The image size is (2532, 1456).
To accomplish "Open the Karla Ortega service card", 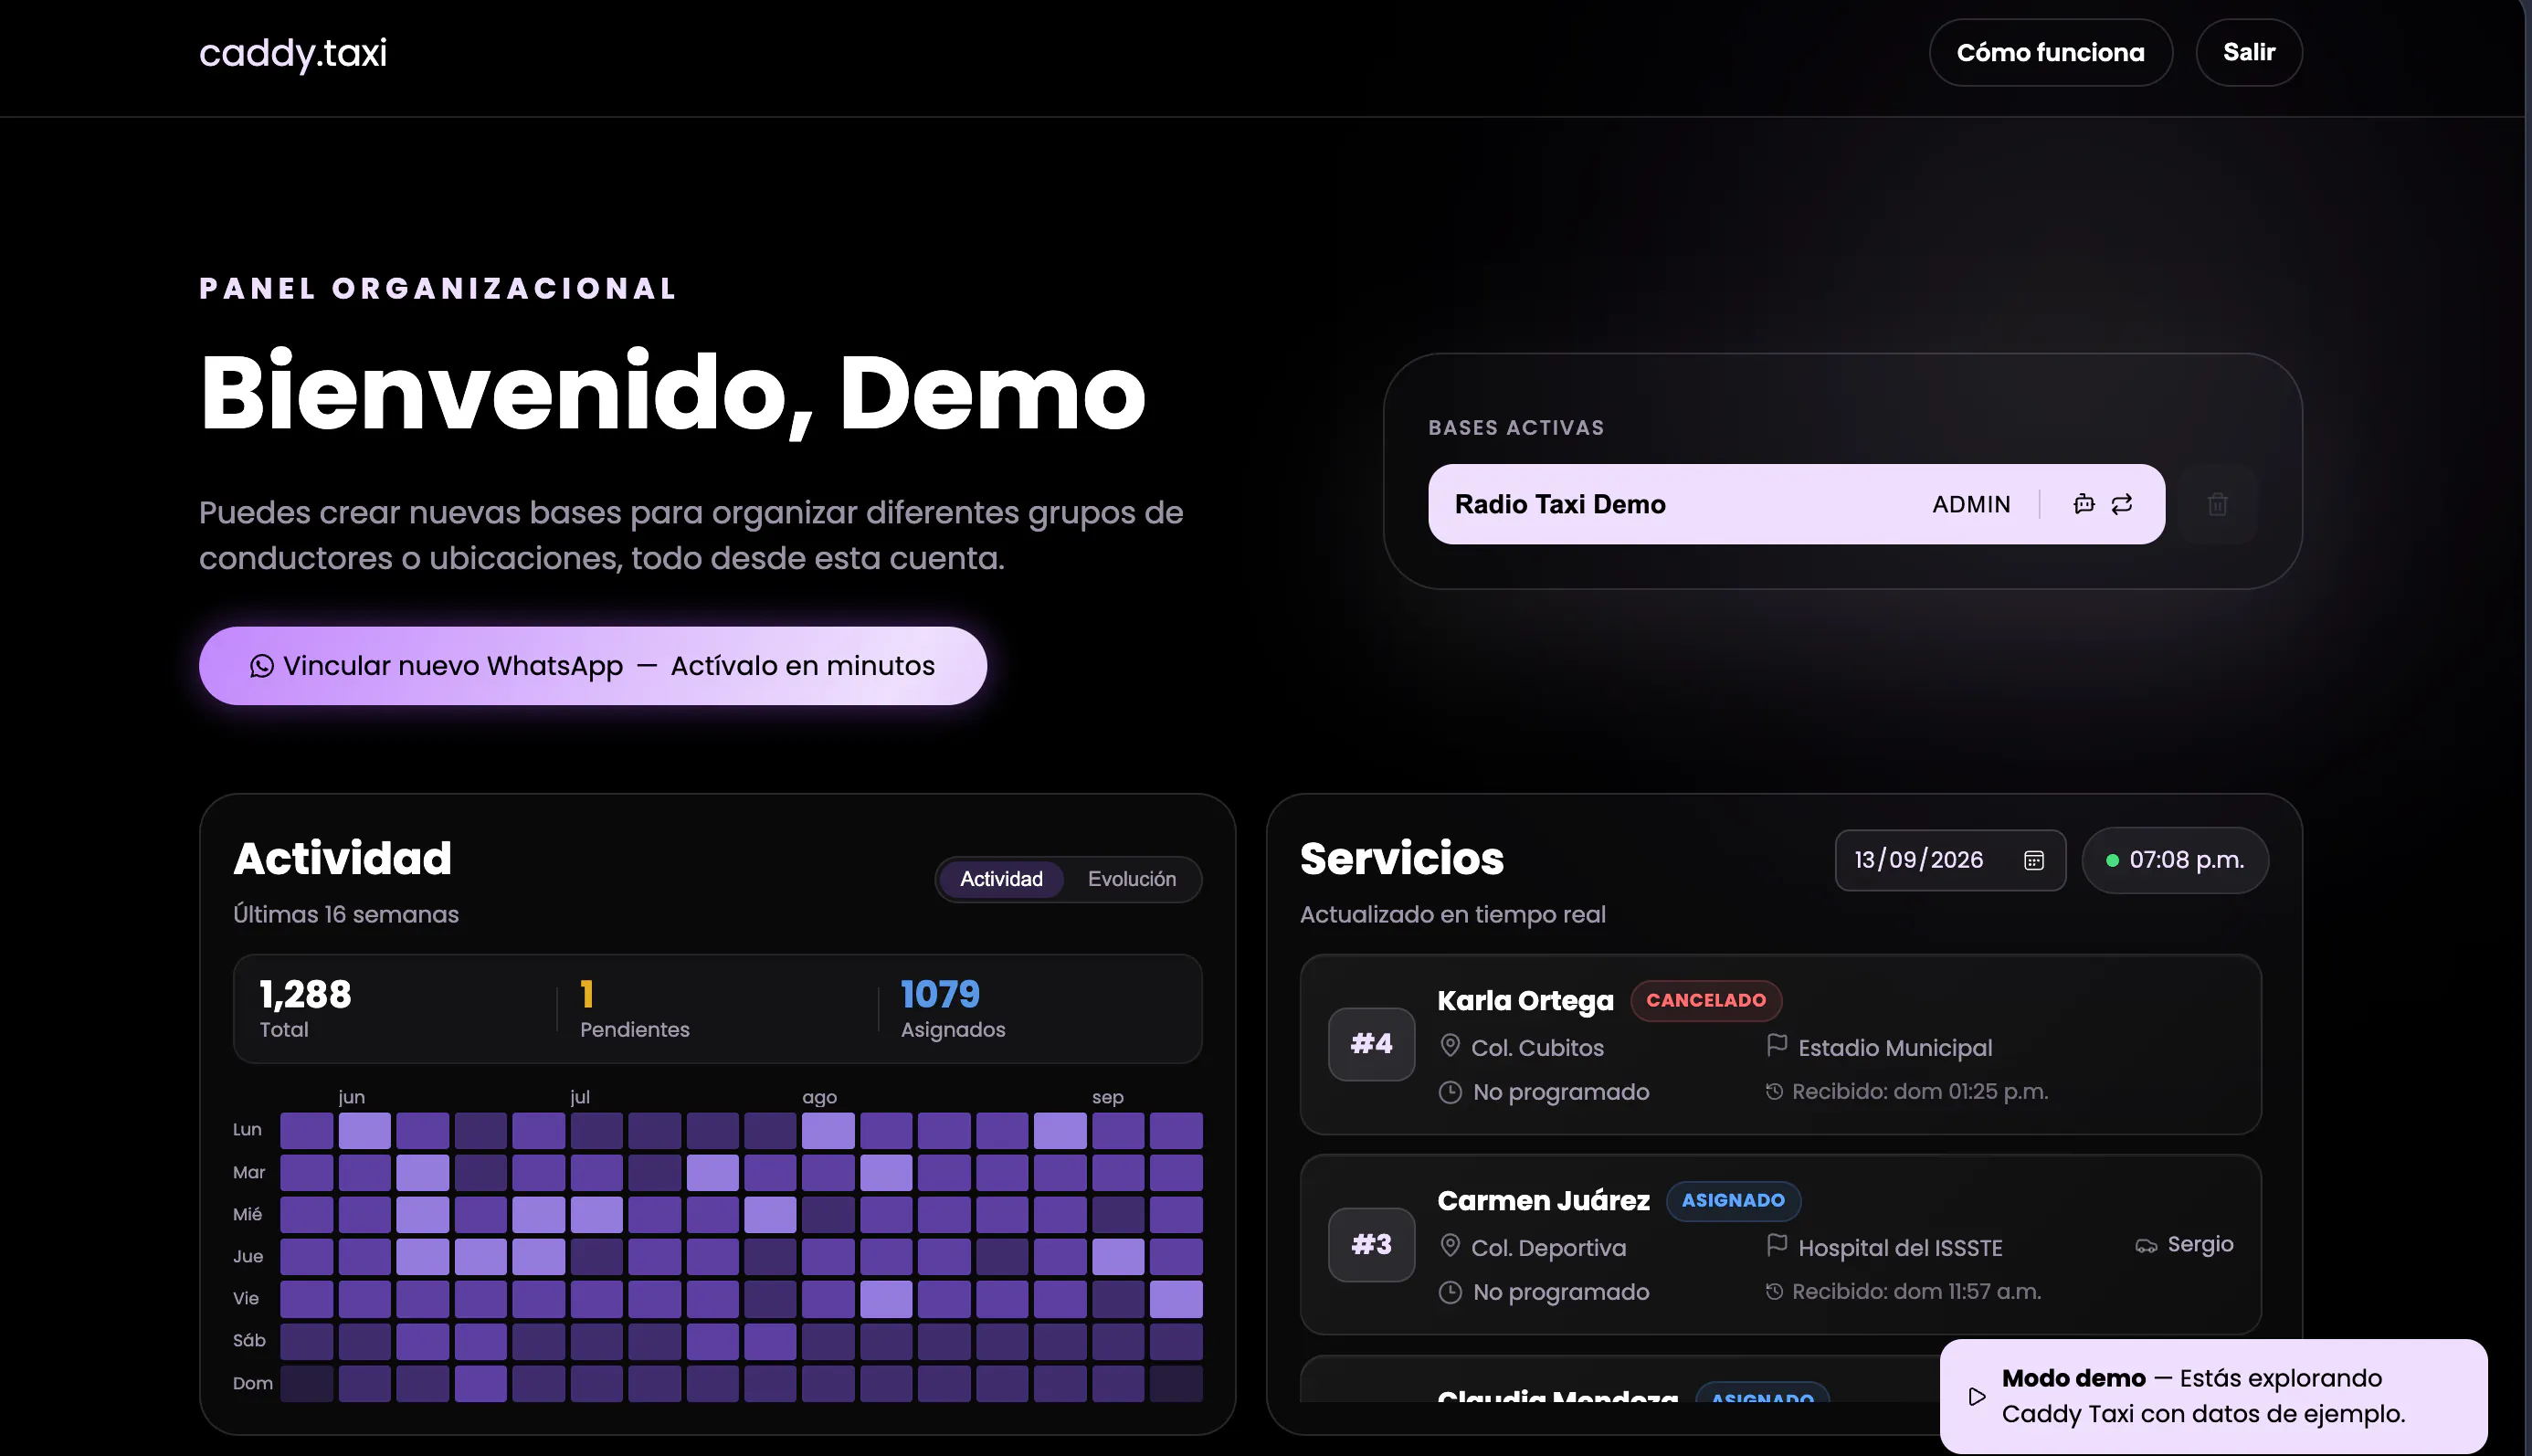I will click(x=1780, y=1044).
